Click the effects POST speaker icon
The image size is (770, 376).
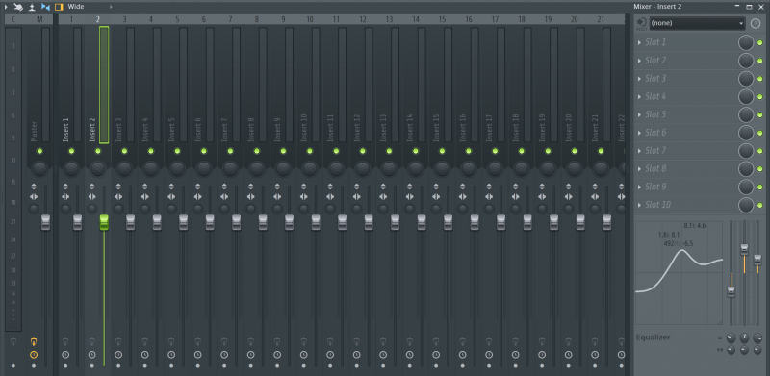(x=641, y=23)
